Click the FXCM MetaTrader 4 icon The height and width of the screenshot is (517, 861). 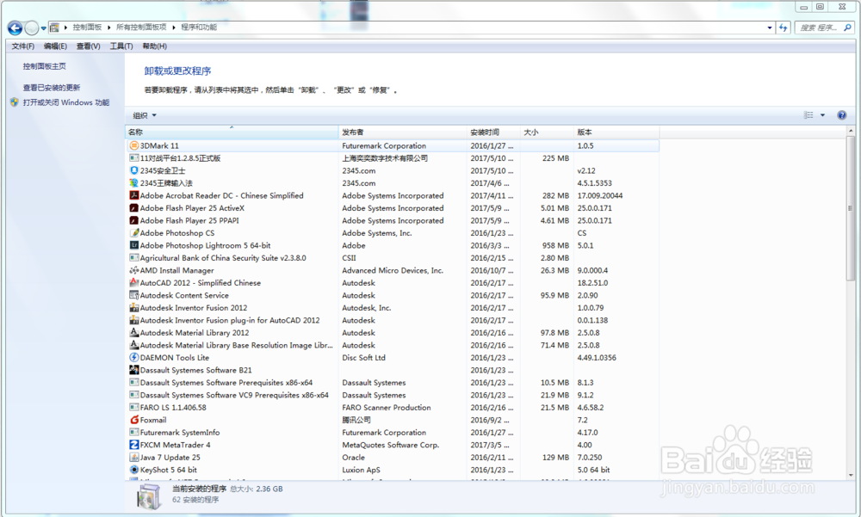click(134, 445)
